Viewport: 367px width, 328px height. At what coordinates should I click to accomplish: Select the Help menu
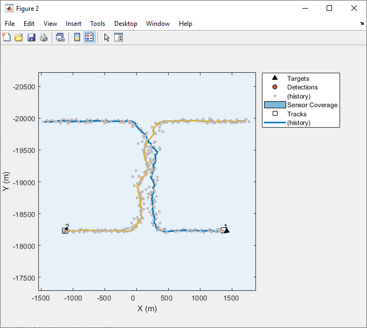[x=185, y=24]
